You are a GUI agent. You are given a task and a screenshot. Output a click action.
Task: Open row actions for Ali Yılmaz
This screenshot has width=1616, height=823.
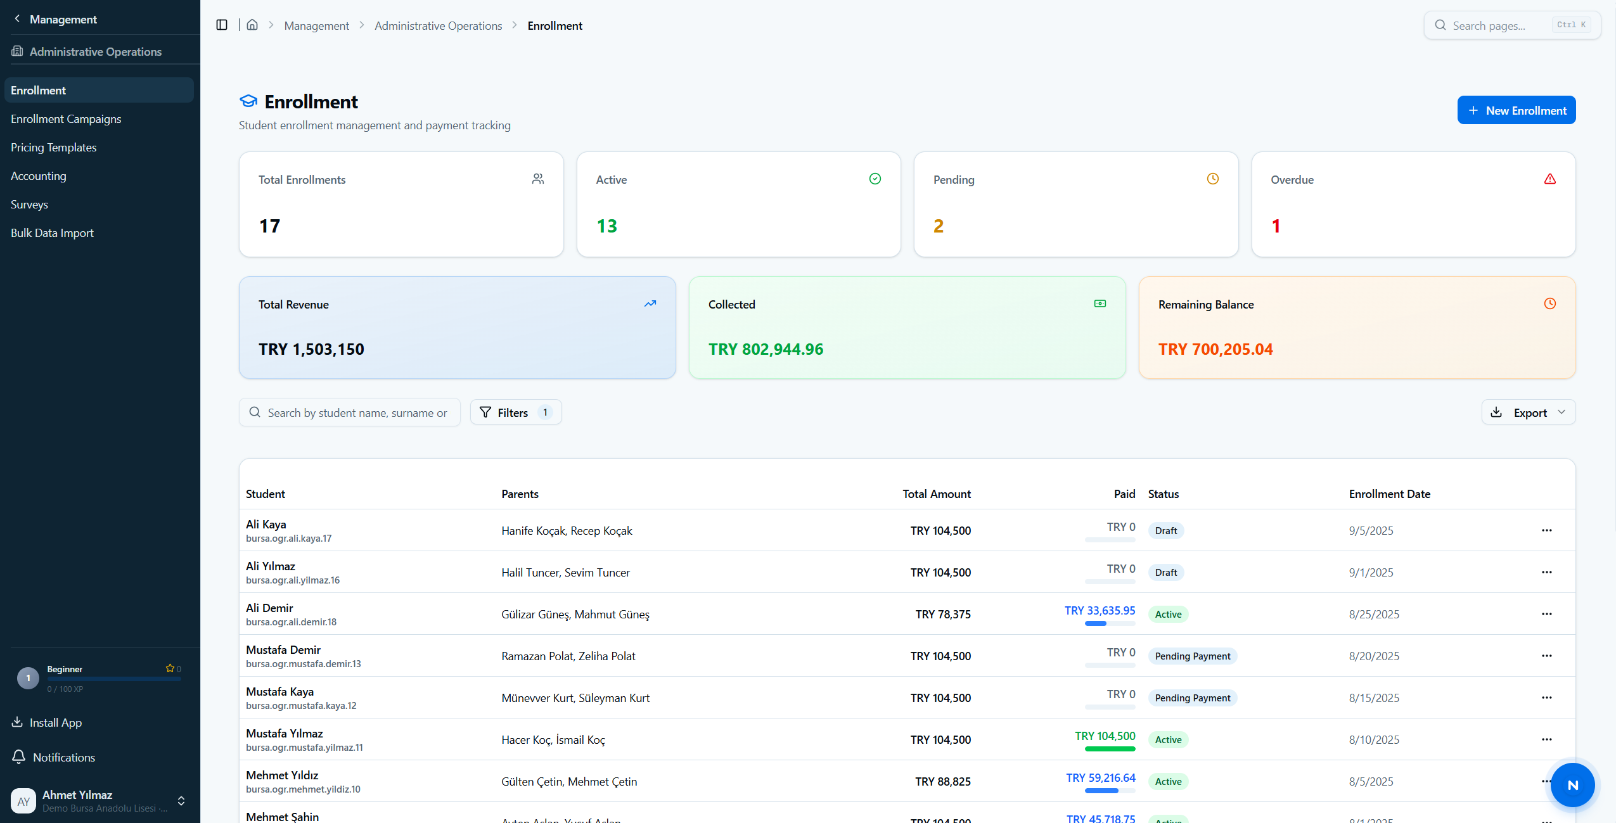[x=1547, y=572]
